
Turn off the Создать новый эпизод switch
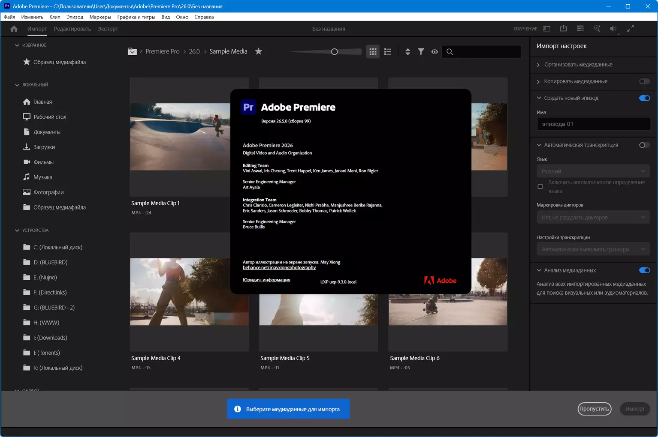[x=644, y=98]
